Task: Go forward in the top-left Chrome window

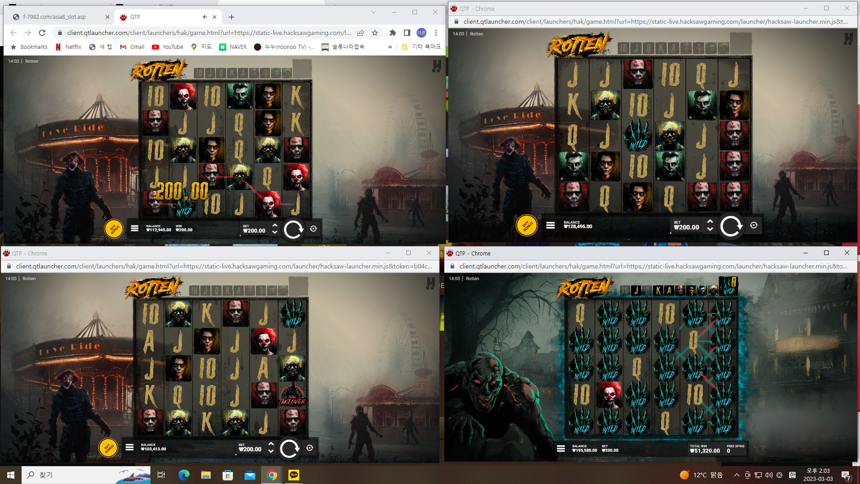Action: pyautogui.click(x=28, y=33)
